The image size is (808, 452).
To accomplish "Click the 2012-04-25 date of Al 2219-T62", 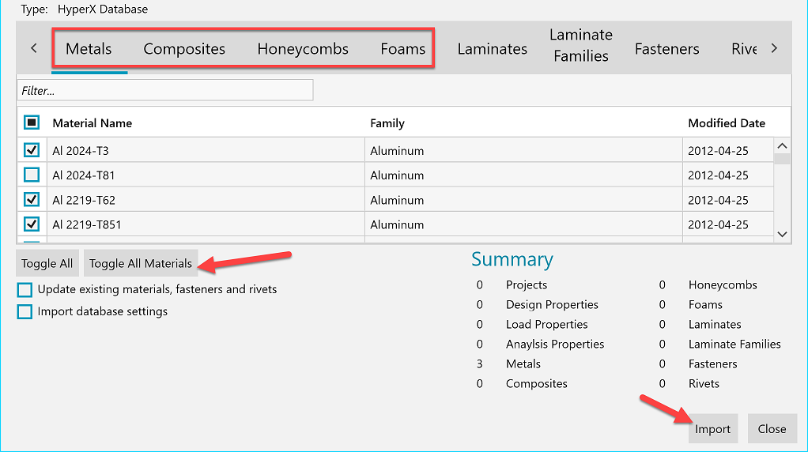I will (x=718, y=200).
